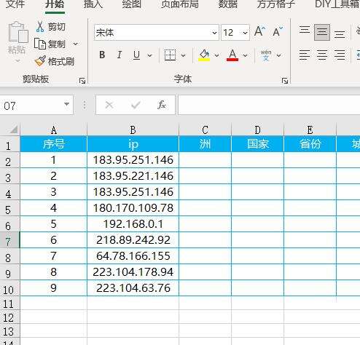Switch to the Page Layout (页面布局) tab
Screen dimensions: 360x345
tap(180, 4)
